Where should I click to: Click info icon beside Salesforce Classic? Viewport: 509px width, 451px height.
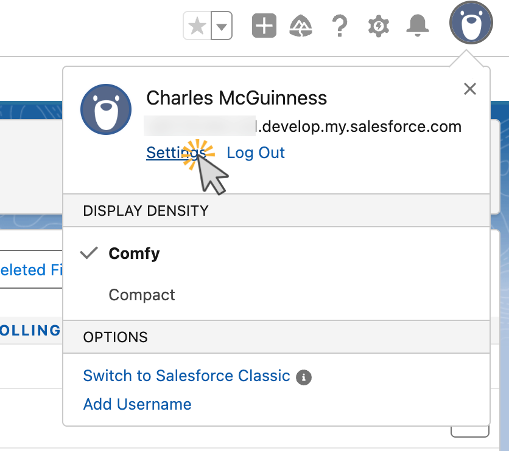304,377
